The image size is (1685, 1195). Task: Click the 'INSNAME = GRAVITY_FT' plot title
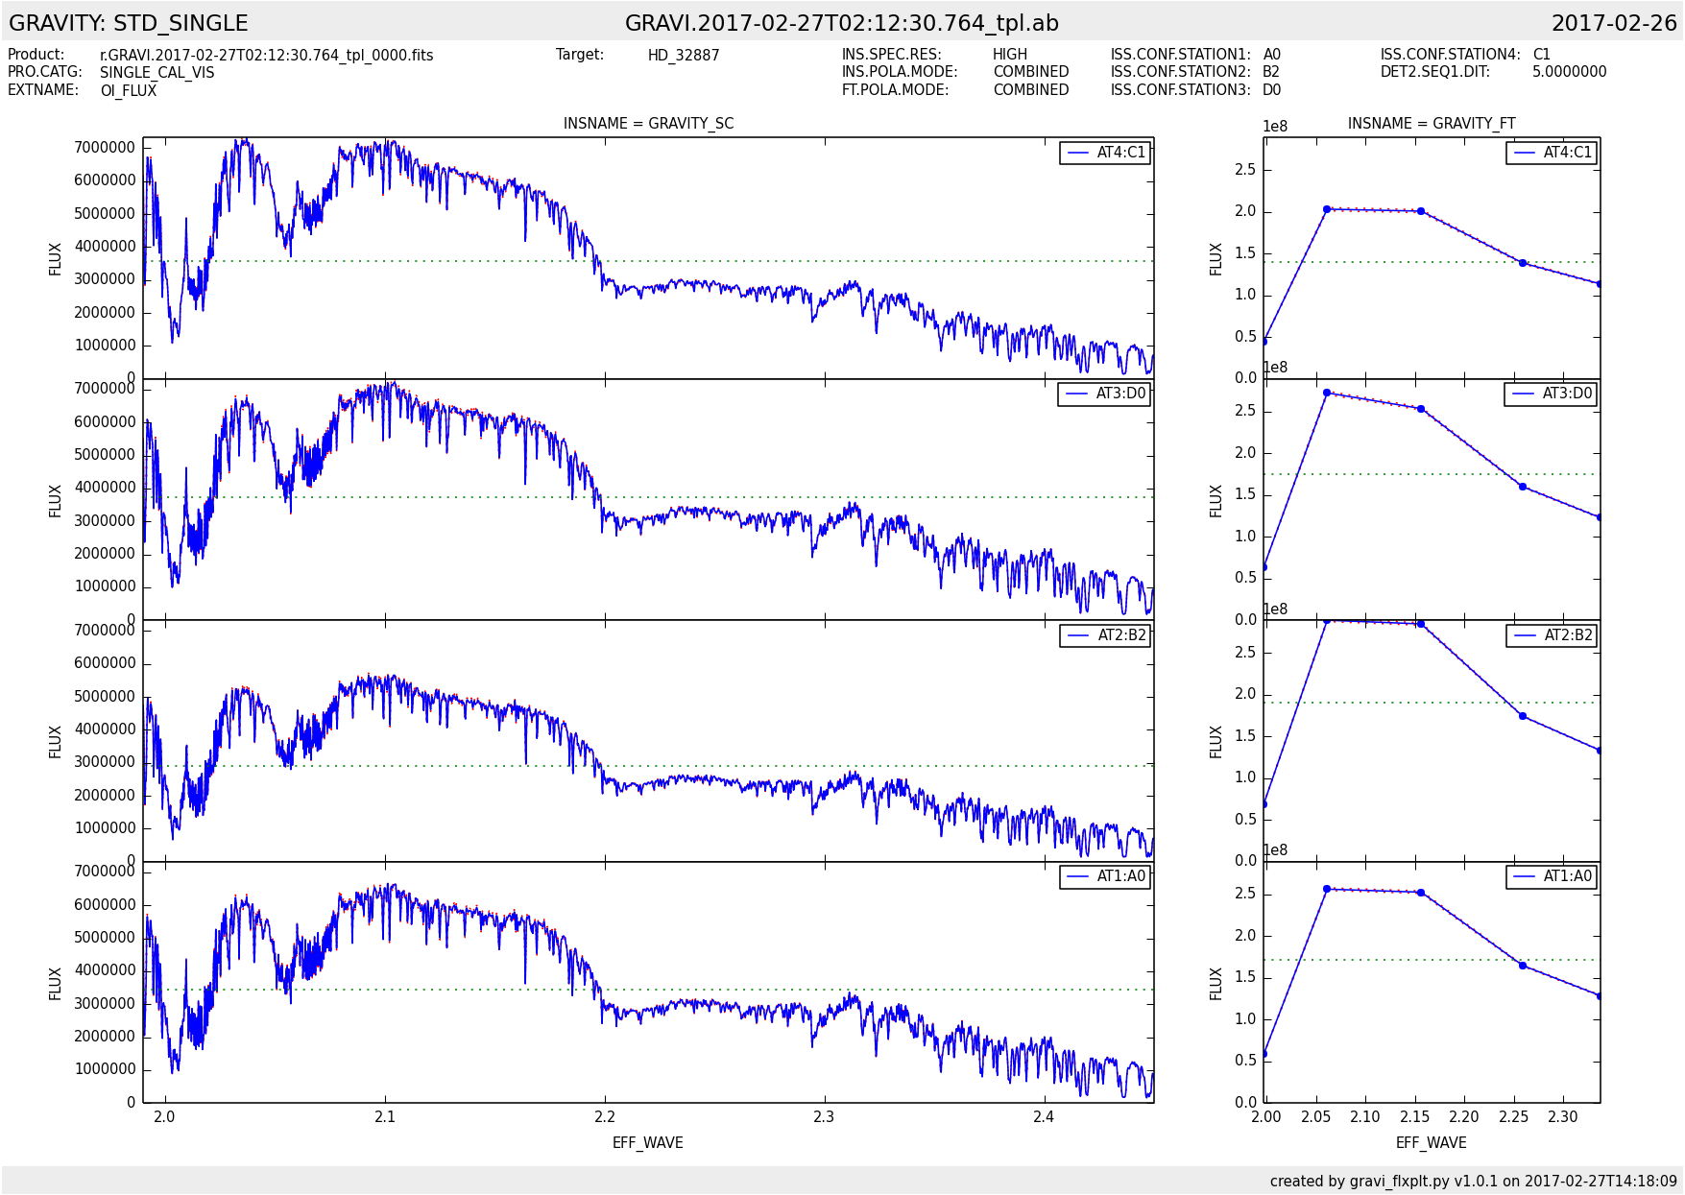click(x=1432, y=124)
